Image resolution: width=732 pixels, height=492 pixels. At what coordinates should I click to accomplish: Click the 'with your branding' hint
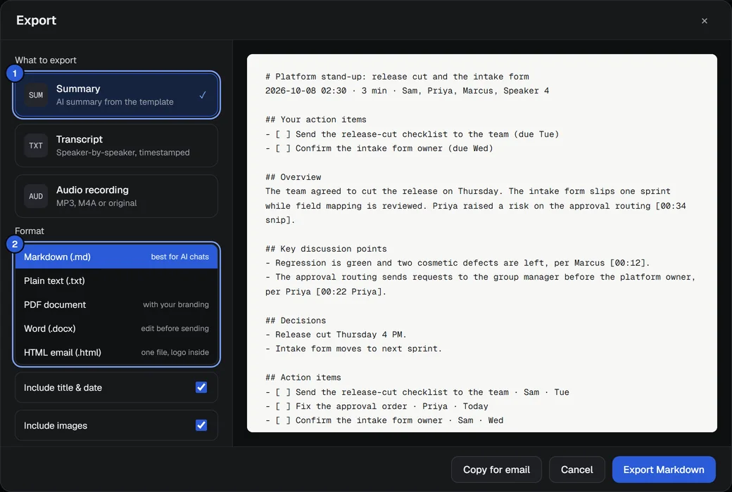tap(176, 304)
